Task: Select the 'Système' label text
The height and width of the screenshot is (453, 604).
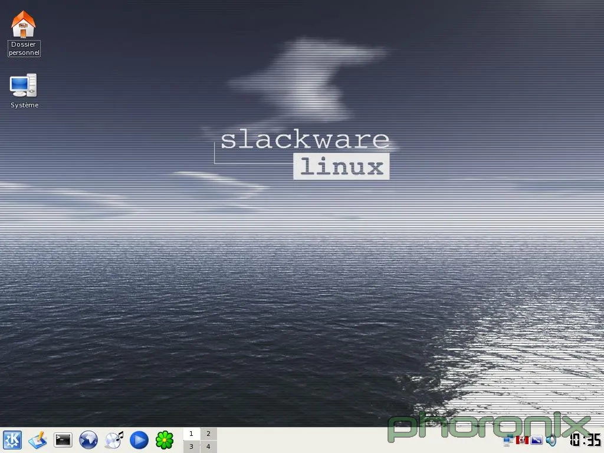Action: pos(24,105)
